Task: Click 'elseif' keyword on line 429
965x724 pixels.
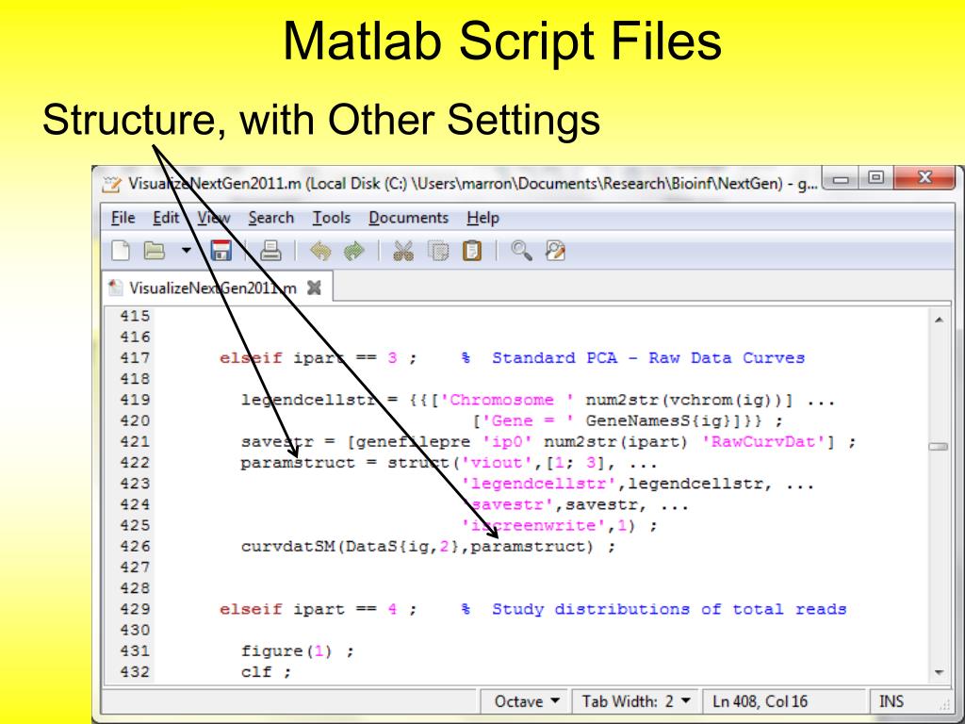Action: [251, 609]
